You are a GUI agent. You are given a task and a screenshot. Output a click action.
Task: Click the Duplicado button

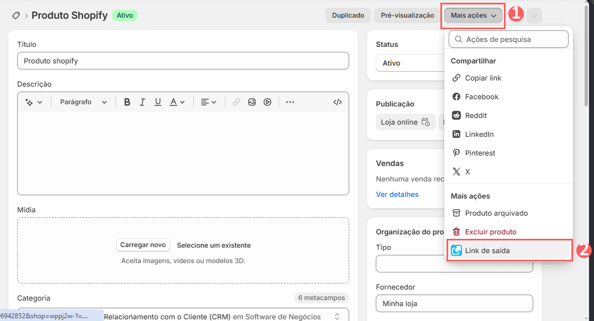[348, 15]
